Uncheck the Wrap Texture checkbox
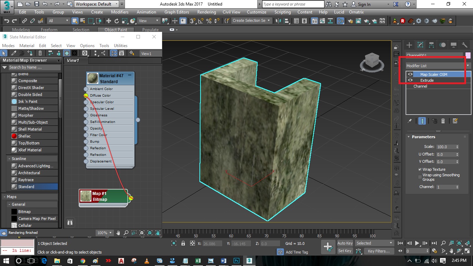 tap(420, 169)
